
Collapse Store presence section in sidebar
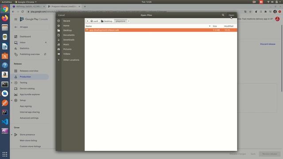click(12, 135)
